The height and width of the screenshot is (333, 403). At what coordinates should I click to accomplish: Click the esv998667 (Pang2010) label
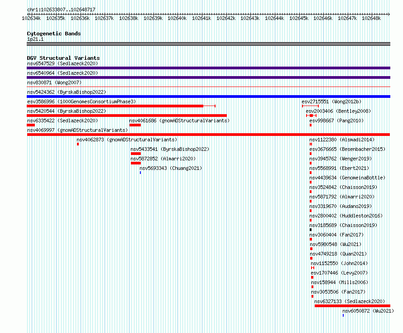[336, 121]
